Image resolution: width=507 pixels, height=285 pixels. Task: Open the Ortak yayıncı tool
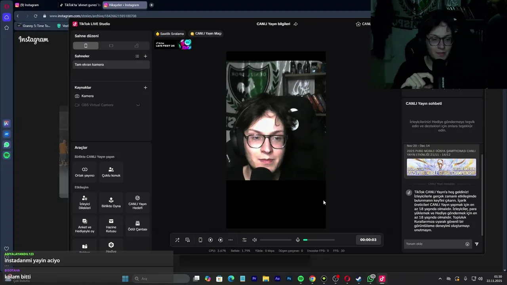85,172
